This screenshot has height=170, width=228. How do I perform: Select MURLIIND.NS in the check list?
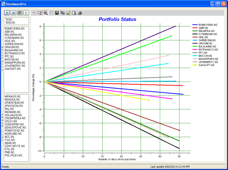point(13,134)
